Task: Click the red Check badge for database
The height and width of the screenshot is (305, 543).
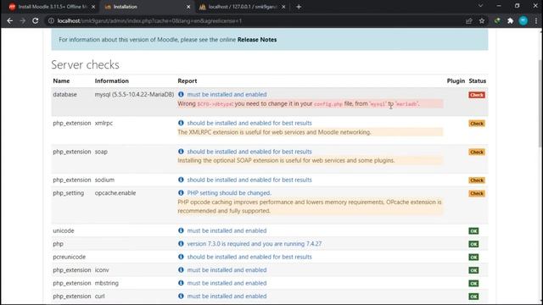Action: tap(477, 95)
